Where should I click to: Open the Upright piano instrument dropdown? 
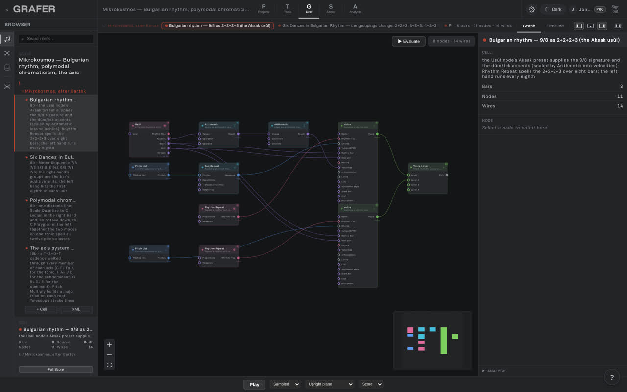330,384
